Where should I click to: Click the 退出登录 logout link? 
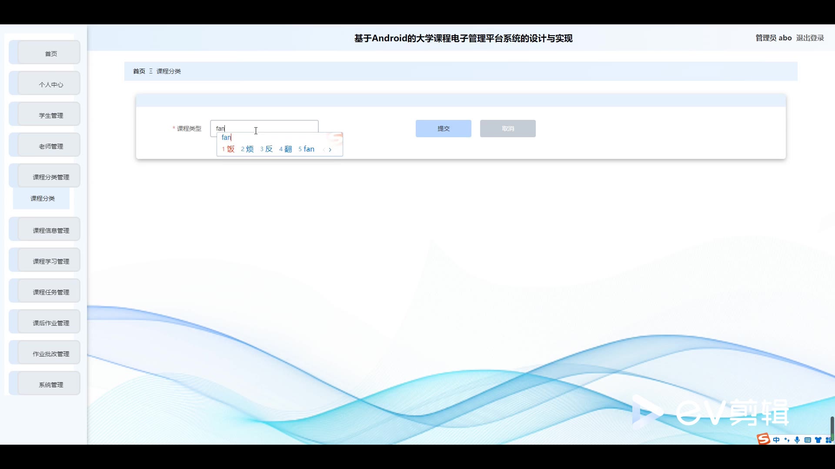coord(810,38)
